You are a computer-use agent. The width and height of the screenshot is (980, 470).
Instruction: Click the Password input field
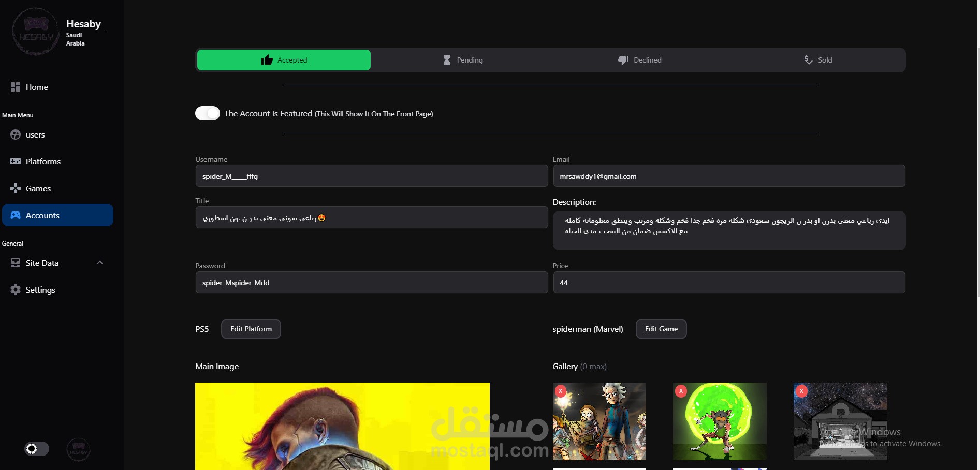pos(372,282)
